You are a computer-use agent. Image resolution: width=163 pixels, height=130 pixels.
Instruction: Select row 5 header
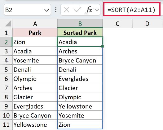click(x=6, y=69)
